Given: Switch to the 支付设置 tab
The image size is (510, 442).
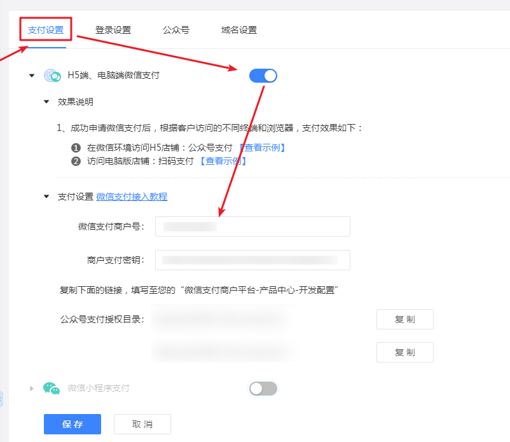Looking at the screenshot, I should 46,30.
